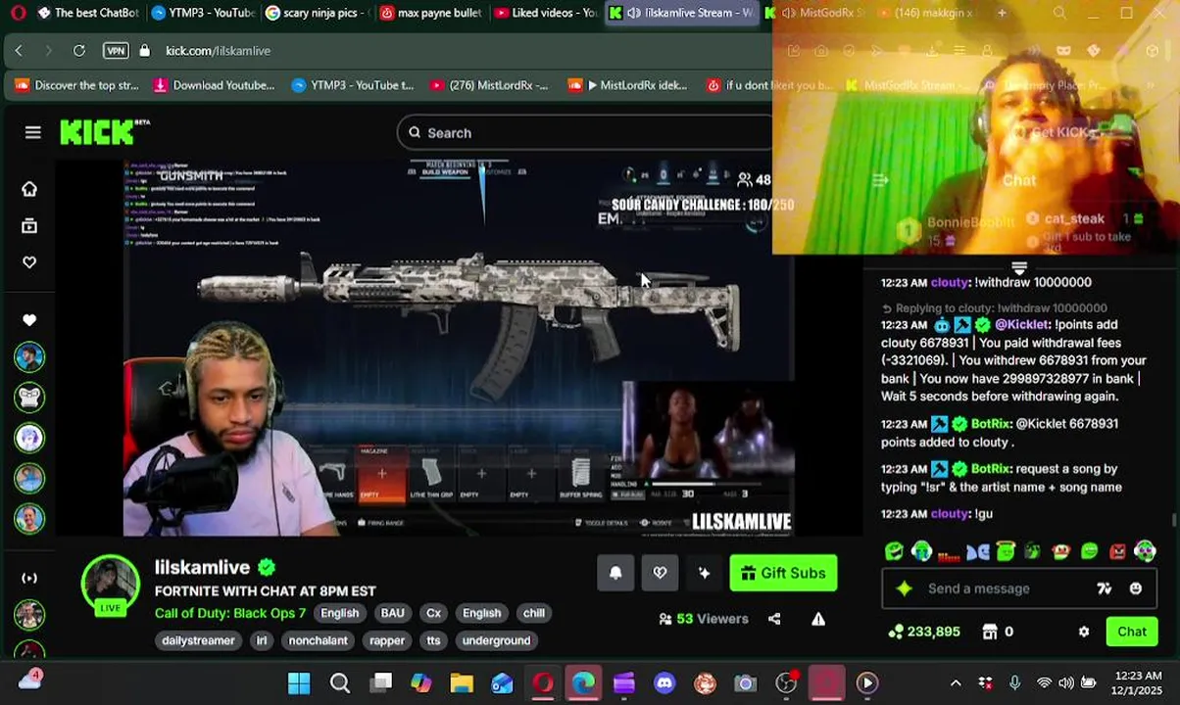Open Microsoft Edge from the taskbar

click(x=583, y=683)
